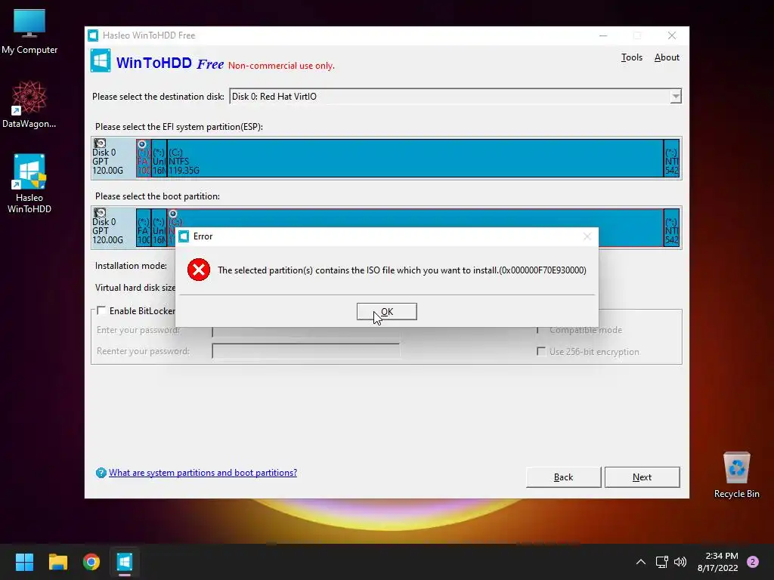The height and width of the screenshot is (580, 774).
Task: Click the Disk 0: Red Hat VirtIO combo box
Action: tap(455, 96)
